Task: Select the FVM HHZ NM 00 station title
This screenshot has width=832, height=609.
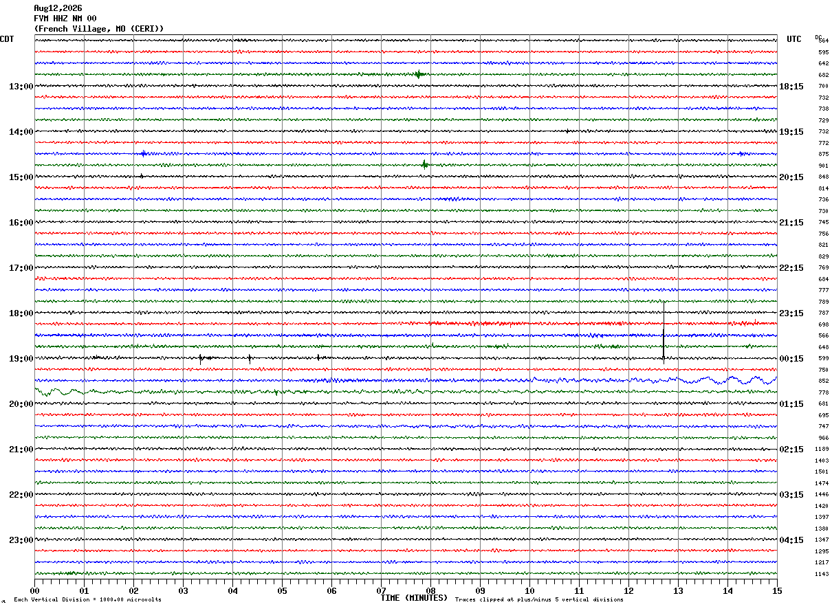Action: click(65, 19)
